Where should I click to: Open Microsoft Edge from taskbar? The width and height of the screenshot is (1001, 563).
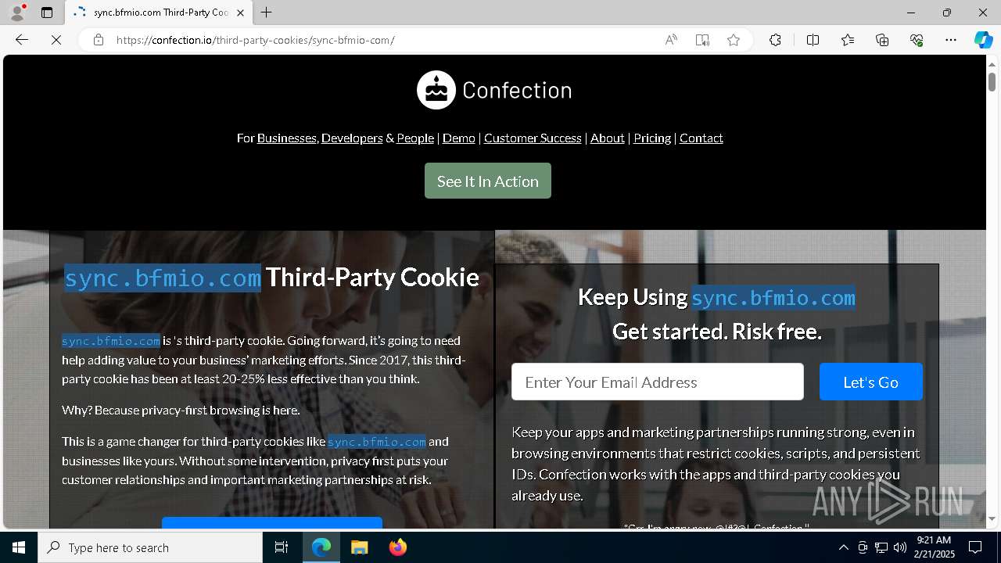click(321, 547)
